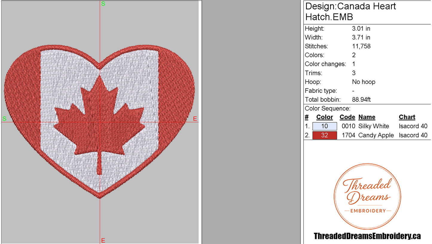Click the Hoop value 'No hoop'
Viewport: 432px width, 244px height.
click(364, 82)
